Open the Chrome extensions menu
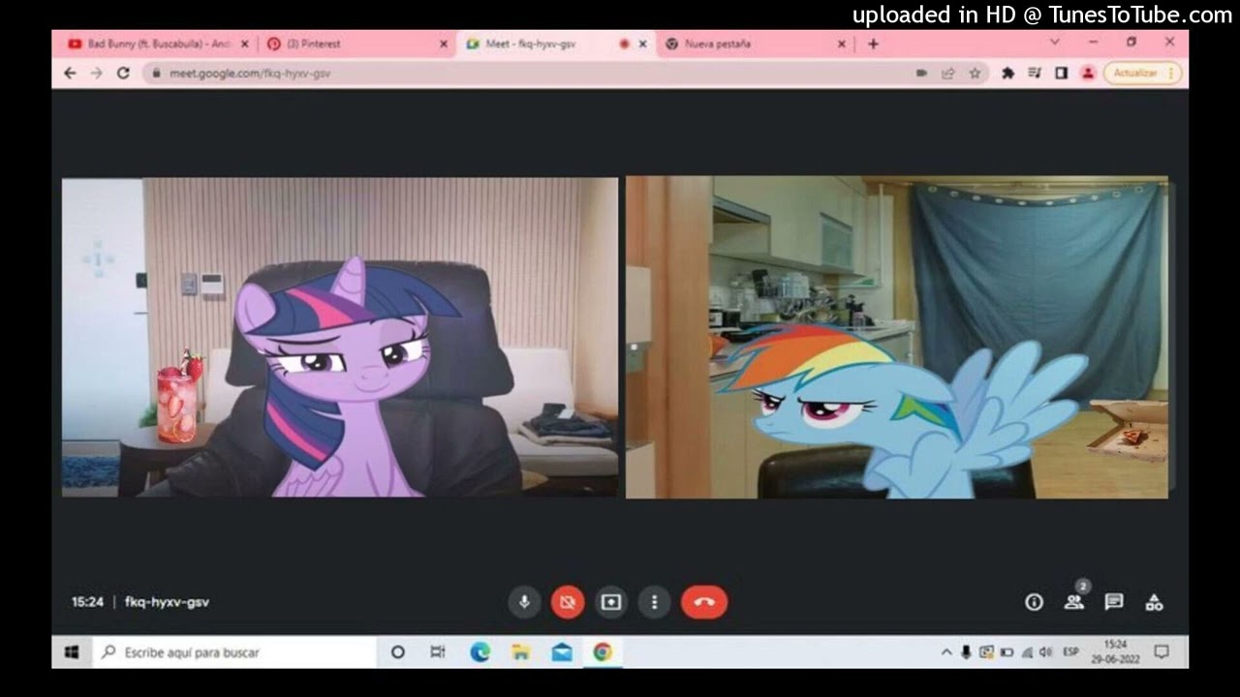1240x697 pixels. [1007, 73]
